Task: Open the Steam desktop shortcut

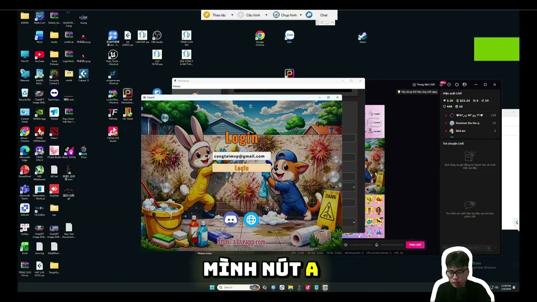Action: pyautogui.click(x=362, y=37)
